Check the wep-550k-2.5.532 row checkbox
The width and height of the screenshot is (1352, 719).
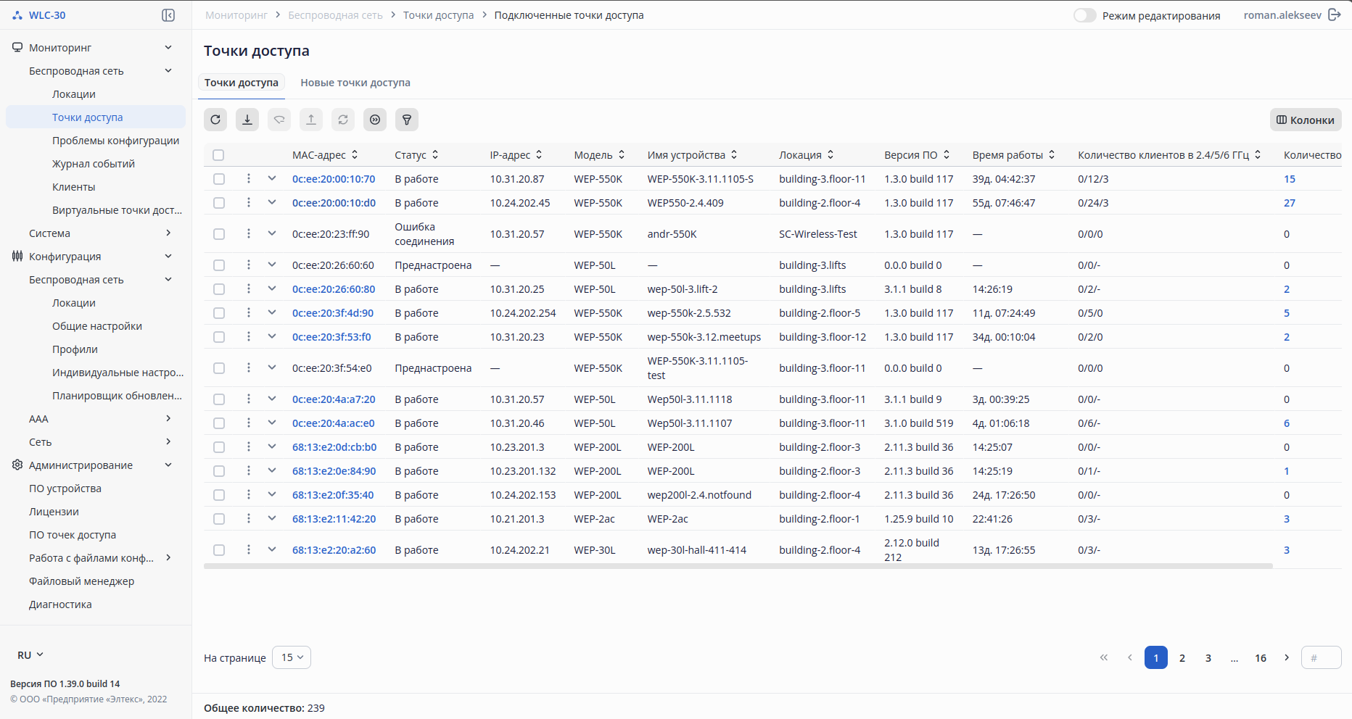tap(219, 313)
